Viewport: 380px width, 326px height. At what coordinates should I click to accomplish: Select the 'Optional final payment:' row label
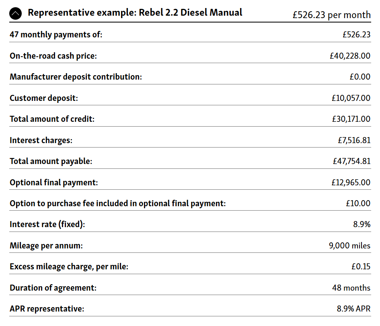click(x=54, y=182)
